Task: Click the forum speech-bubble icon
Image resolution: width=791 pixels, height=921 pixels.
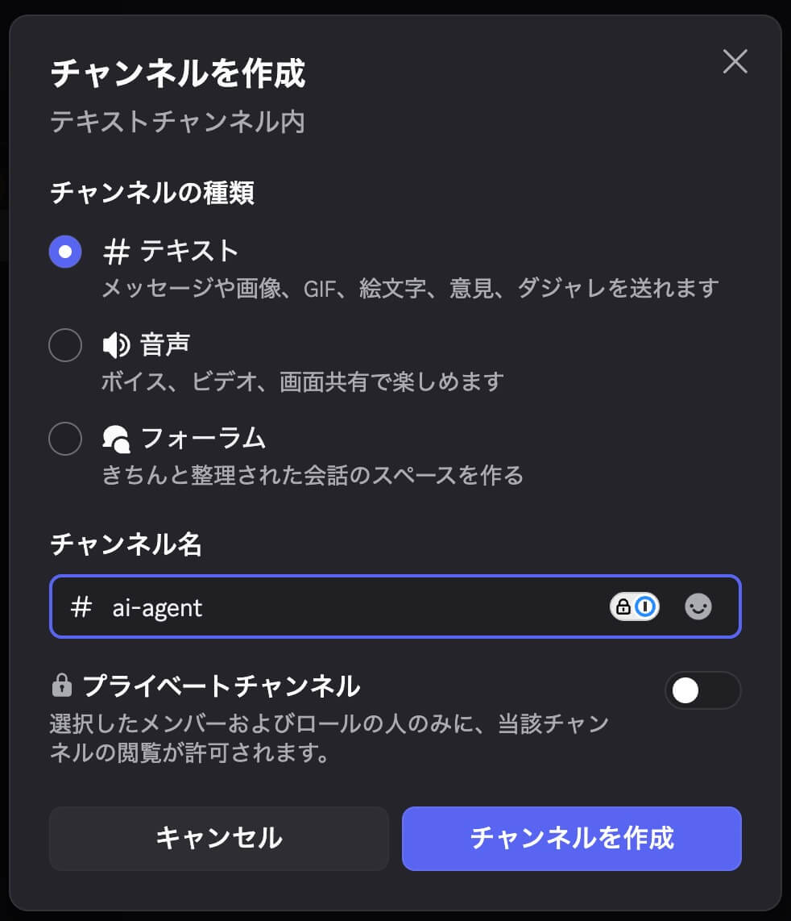Action: click(x=117, y=439)
